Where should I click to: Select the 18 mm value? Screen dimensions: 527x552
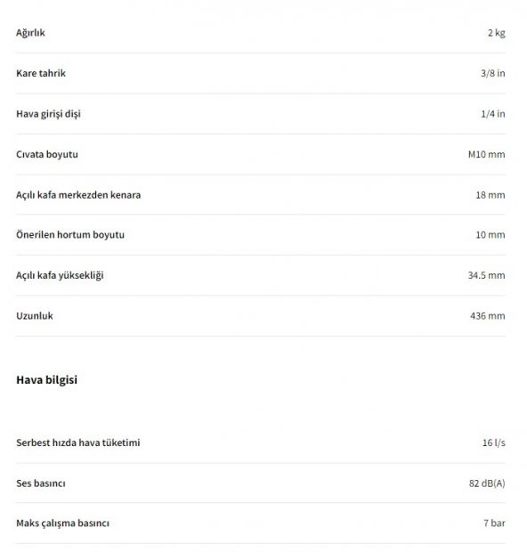tap(491, 195)
